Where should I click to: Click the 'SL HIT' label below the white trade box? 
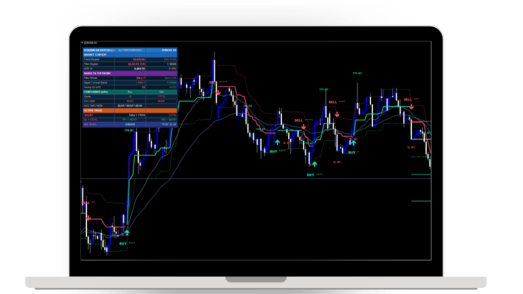click(x=411, y=147)
